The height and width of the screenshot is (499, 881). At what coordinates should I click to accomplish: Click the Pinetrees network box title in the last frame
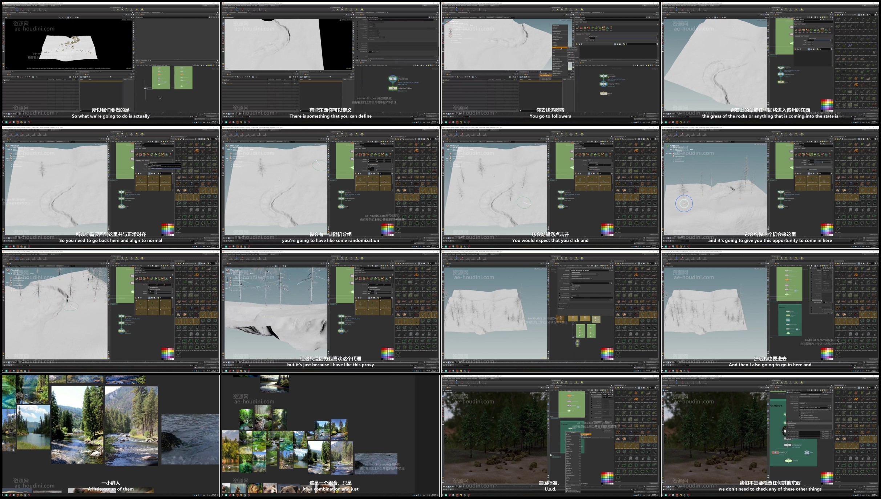click(x=776, y=406)
